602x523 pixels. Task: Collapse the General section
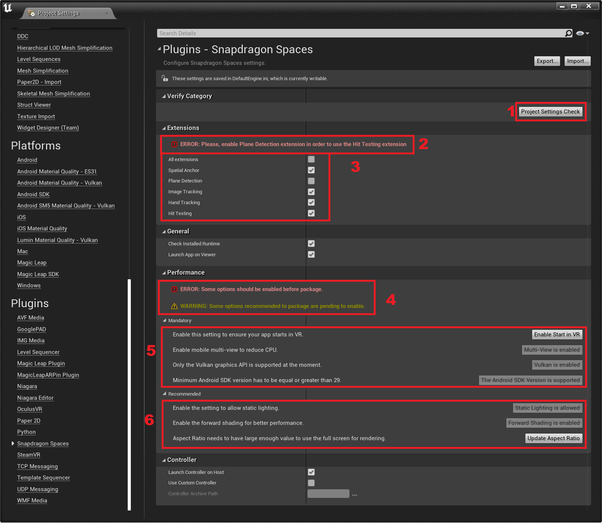pyautogui.click(x=164, y=232)
